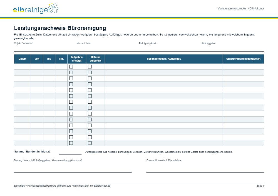
Task: Click the Pro Einsatz eine Zeile instructions
Action: [134, 36]
